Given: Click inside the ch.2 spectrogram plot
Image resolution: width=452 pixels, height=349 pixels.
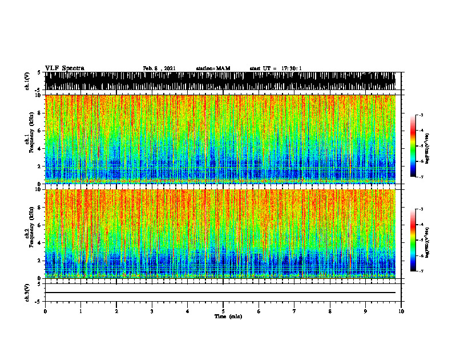Looking at the screenshot, I should coord(220,234).
